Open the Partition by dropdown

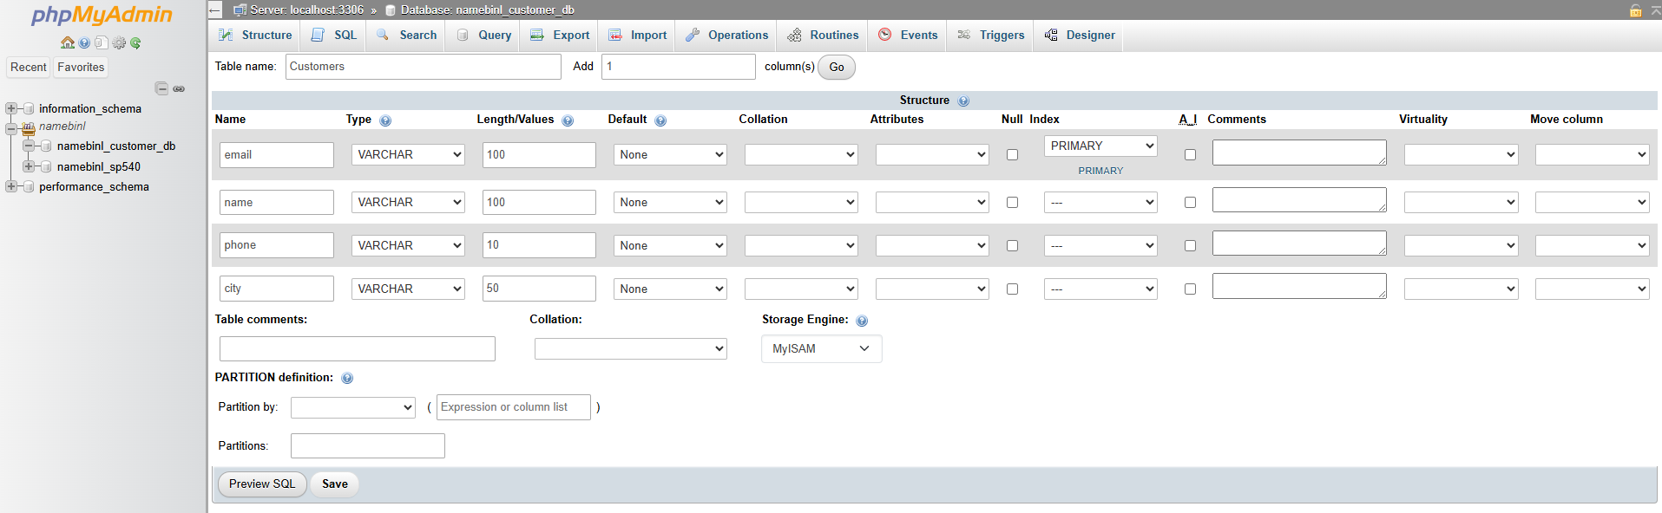click(x=353, y=407)
